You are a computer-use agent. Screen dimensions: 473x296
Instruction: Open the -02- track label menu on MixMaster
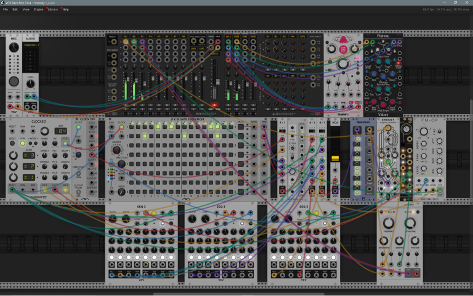pos(134,36)
